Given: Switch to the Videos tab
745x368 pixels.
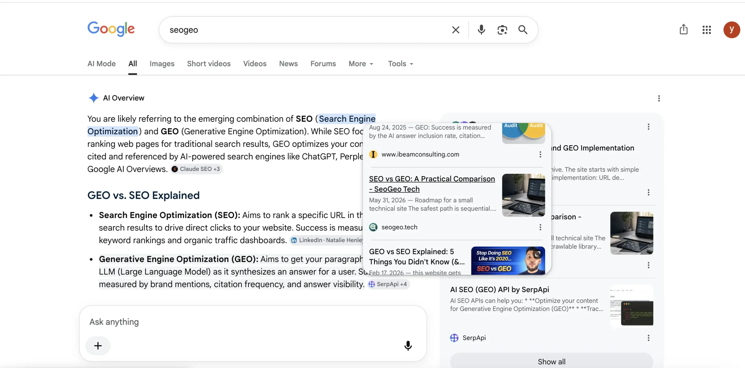Looking at the screenshot, I should [255, 64].
